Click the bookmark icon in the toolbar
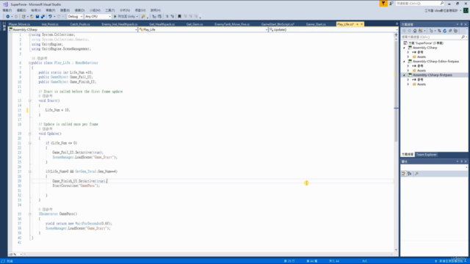Image resolution: width=470 pixels, height=264 pixels. coord(179,16)
